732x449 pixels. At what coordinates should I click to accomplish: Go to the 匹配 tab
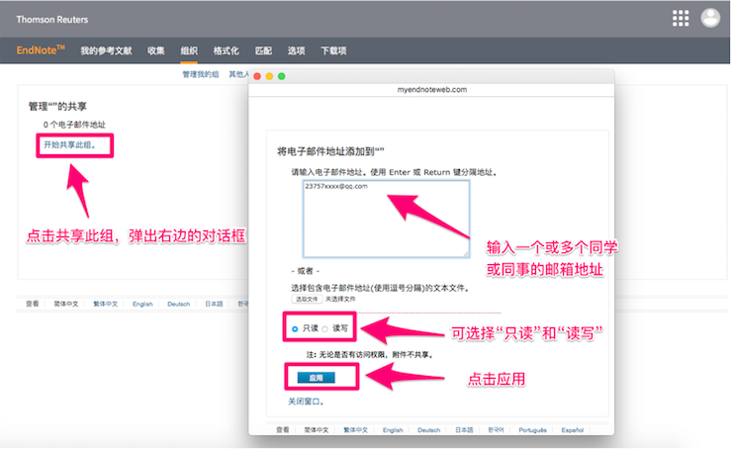point(263,50)
